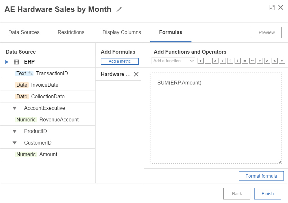Collapse the ERP data source

(x=7, y=62)
